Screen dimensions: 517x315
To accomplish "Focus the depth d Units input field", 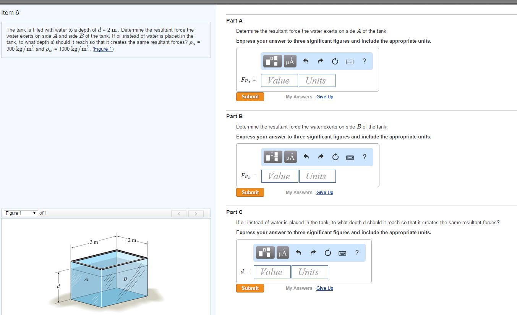I will (x=310, y=272).
